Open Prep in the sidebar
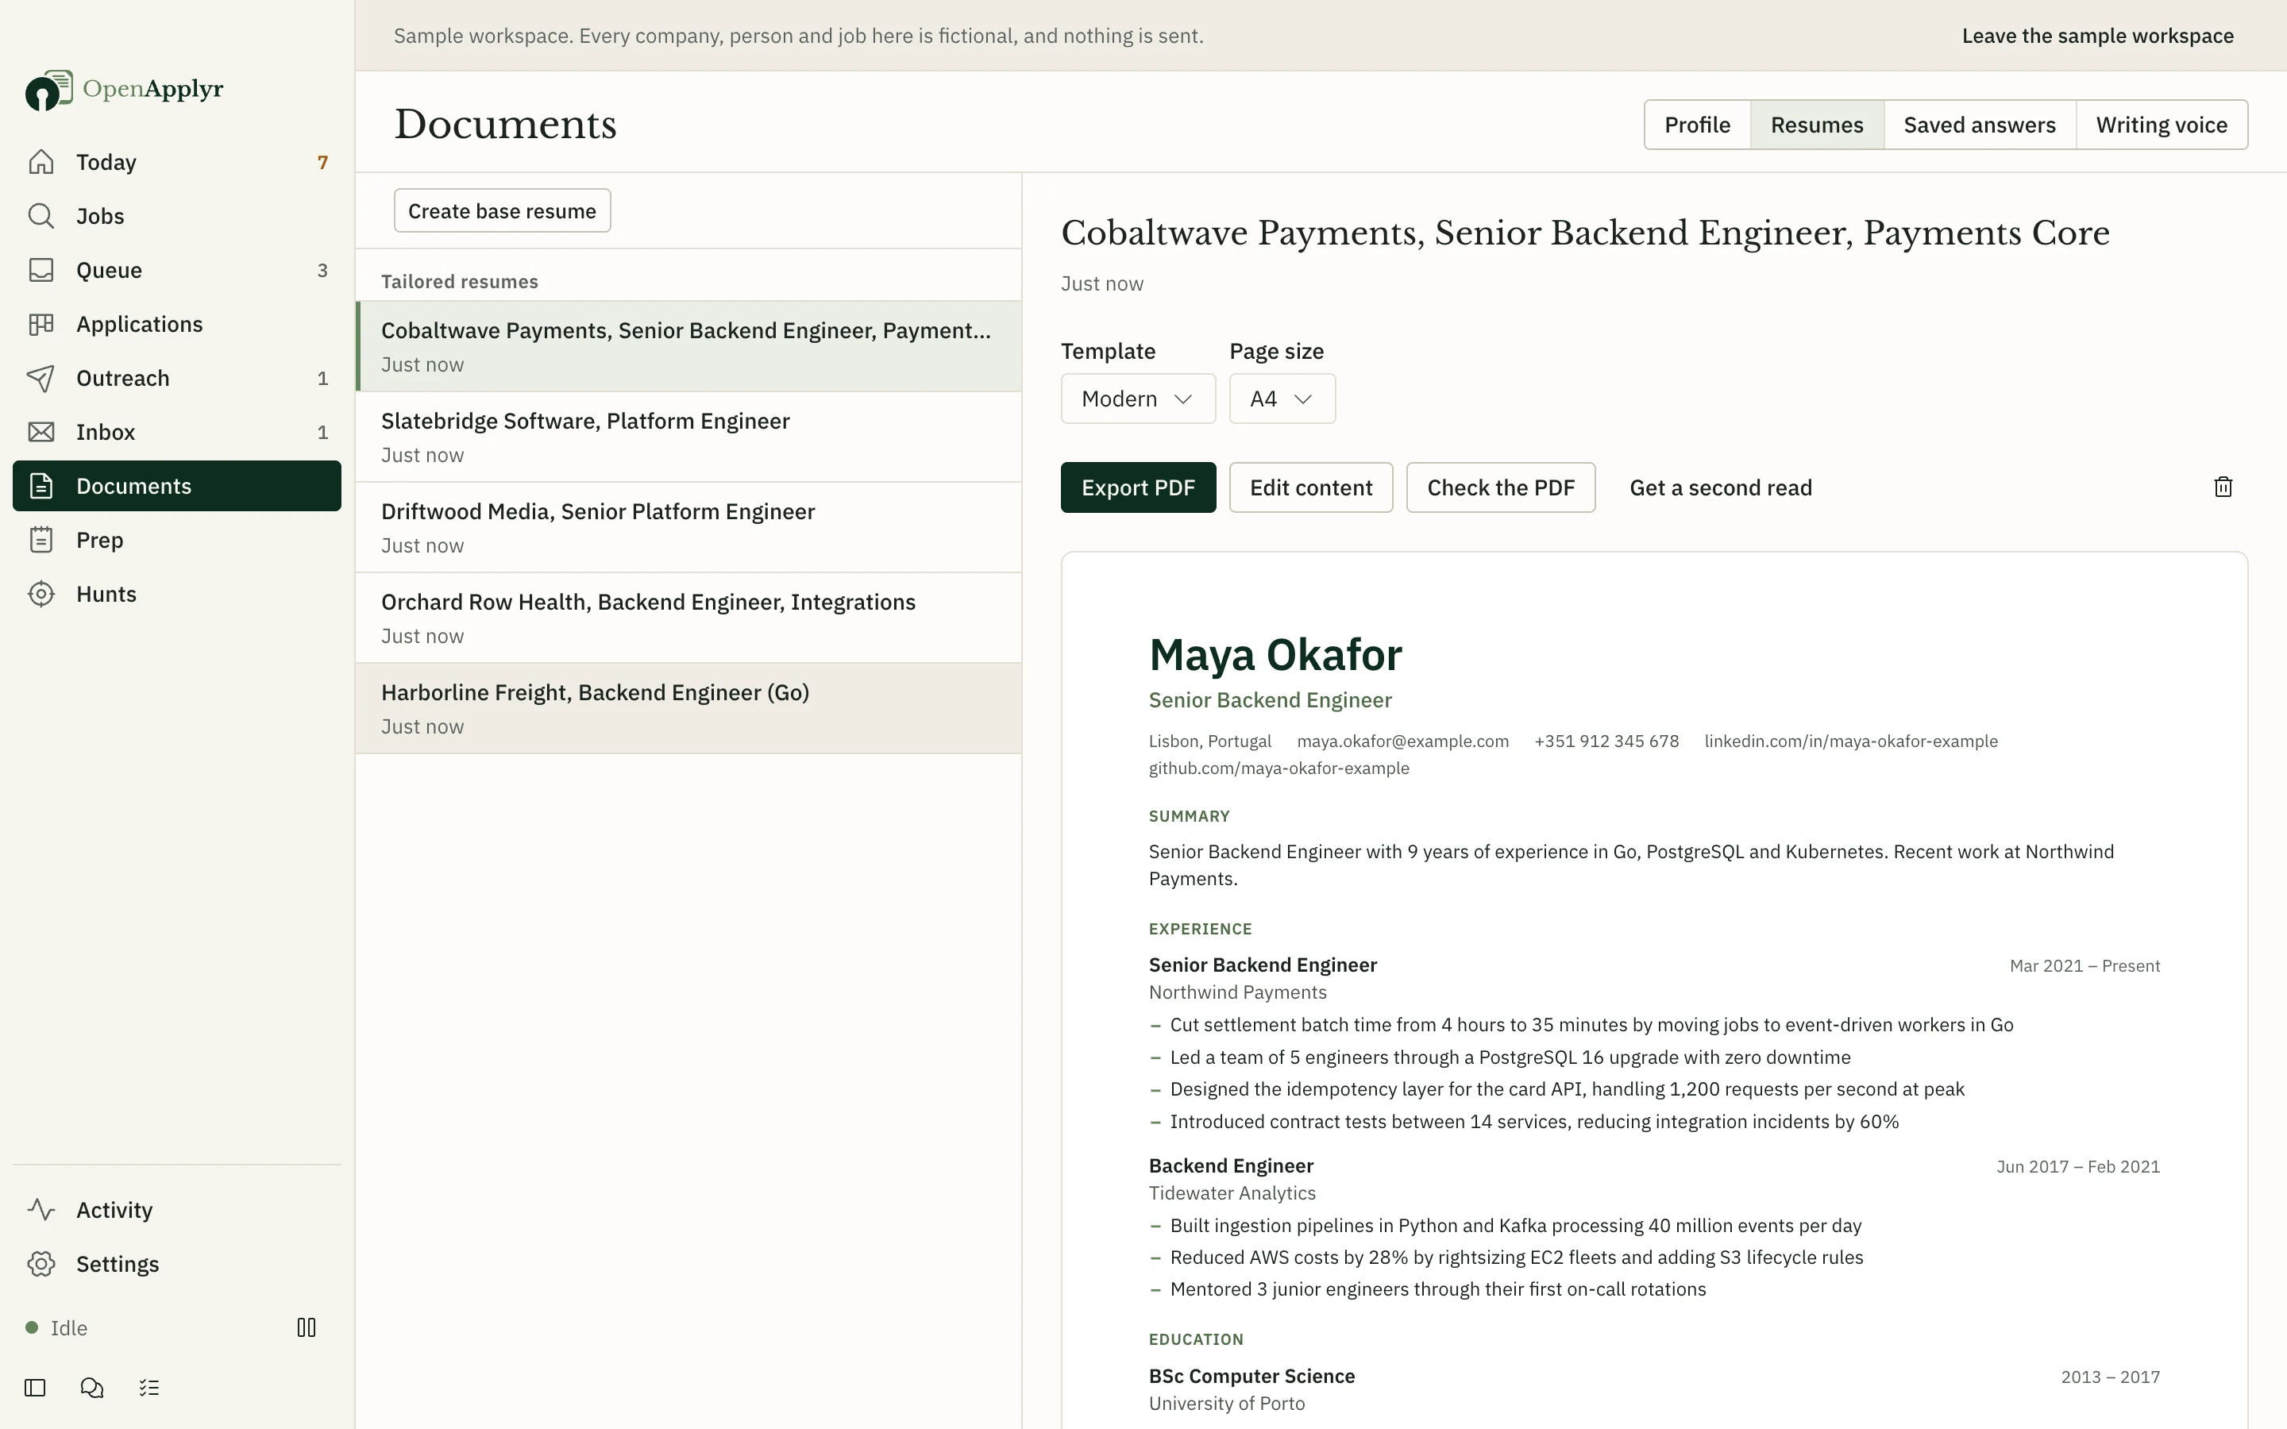The image size is (2287, 1429). click(177, 540)
